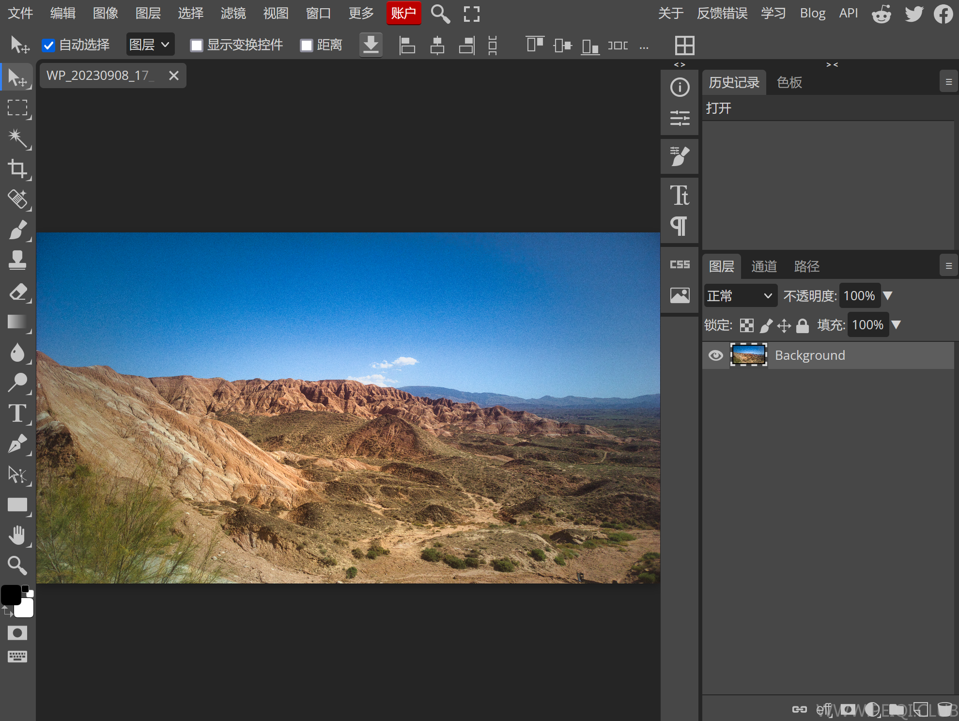Select the Rectangle shape tool
Screen dimensions: 959x721
(17, 505)
